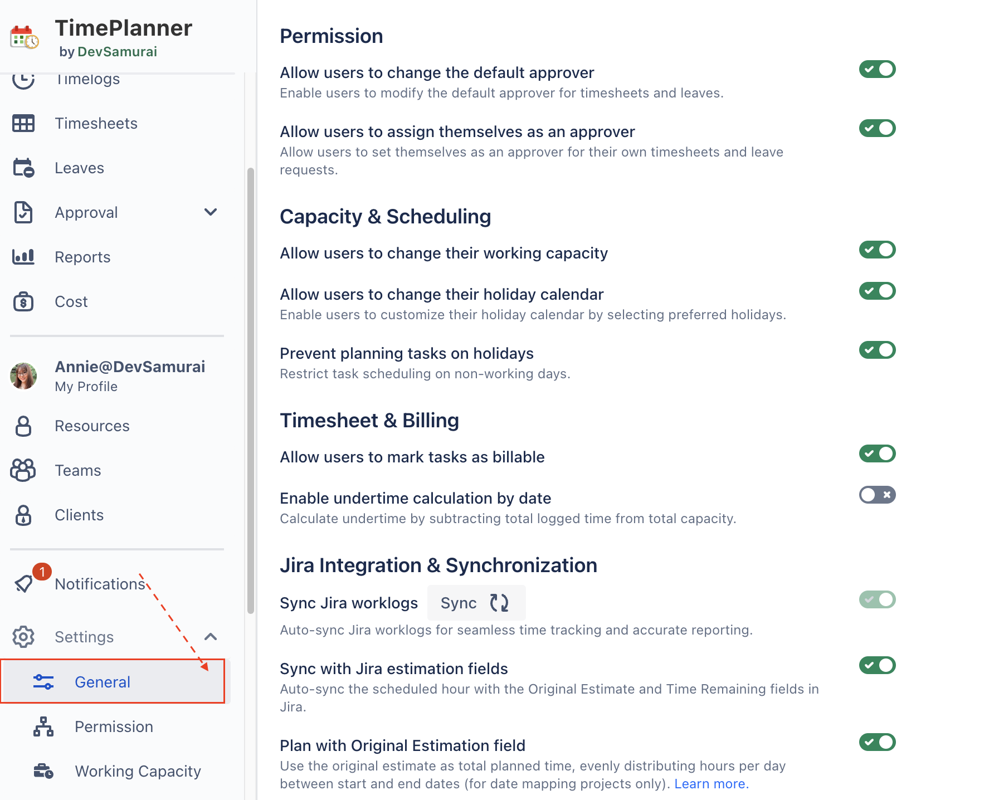Collapse the Settings section chevron
Image resolution: width=994 pixels, height=800 pixels.
click(x=211, y=637)
